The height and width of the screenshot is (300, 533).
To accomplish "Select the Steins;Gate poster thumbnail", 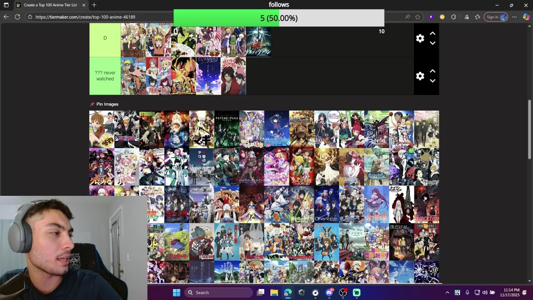I will [x=202, y=204].
